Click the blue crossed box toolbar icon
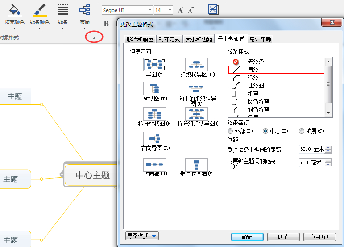 213,10
